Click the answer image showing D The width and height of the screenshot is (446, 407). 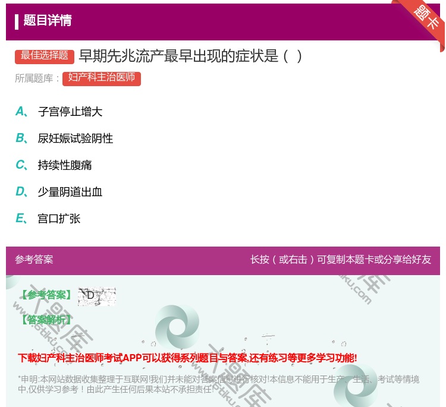pos(97,296)
